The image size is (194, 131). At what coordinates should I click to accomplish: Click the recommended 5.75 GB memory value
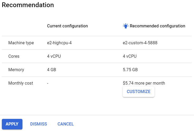tap(130, 70)
